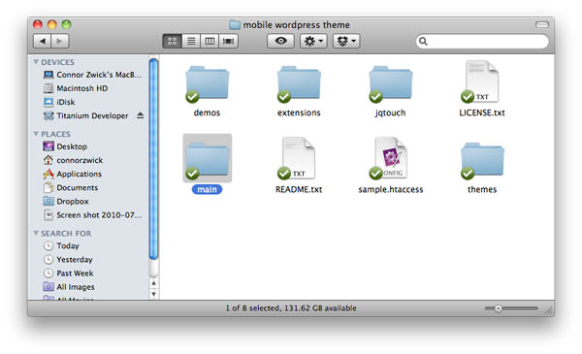Screen dimensions: 582x354
Task: Switch to icon view
Action: point(172,41)
